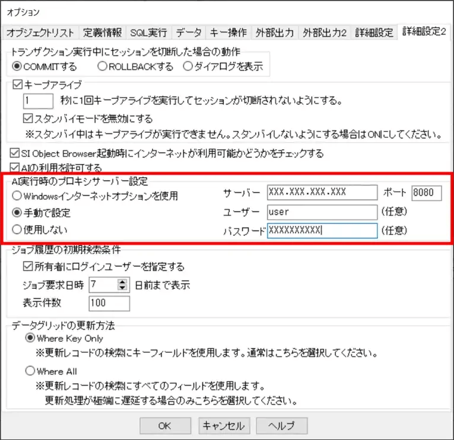454x440 pixels.
Task: Select the ダイアログを表示 radio option
Action: [188, 67]
